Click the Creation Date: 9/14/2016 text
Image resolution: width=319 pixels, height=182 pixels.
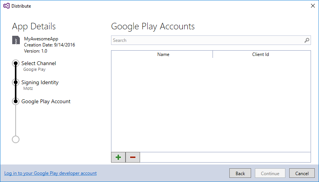click(x=50, y=45)
